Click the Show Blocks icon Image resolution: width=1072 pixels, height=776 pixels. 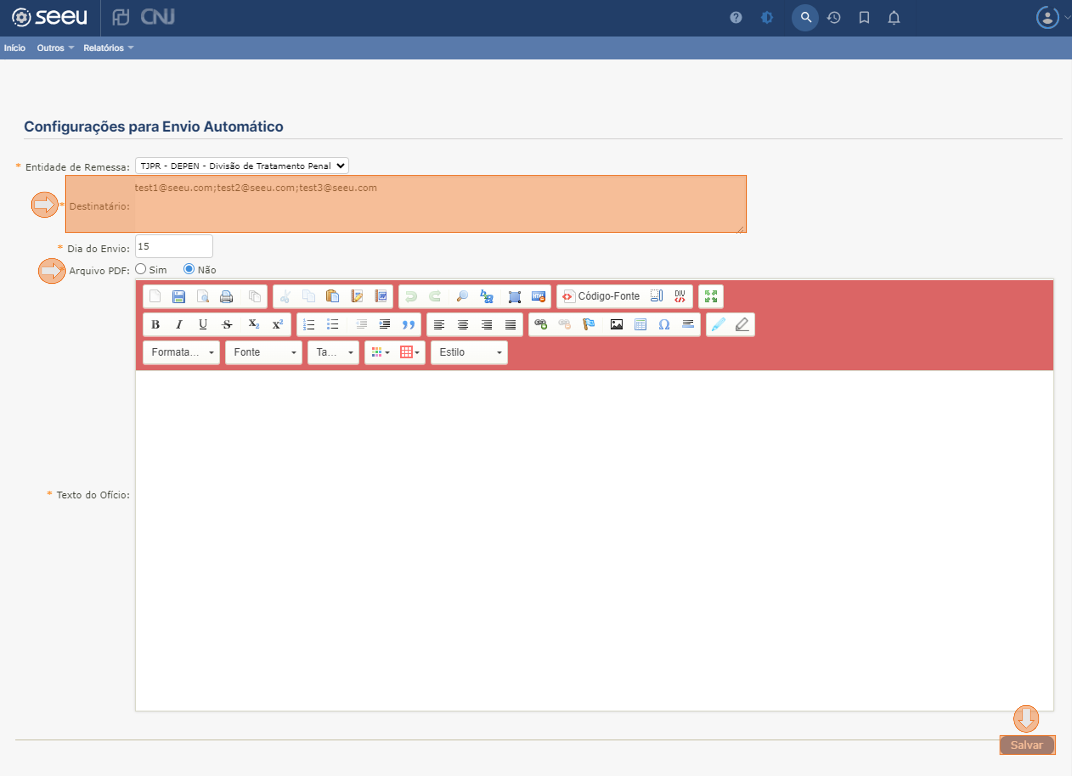tap(657, 296)
